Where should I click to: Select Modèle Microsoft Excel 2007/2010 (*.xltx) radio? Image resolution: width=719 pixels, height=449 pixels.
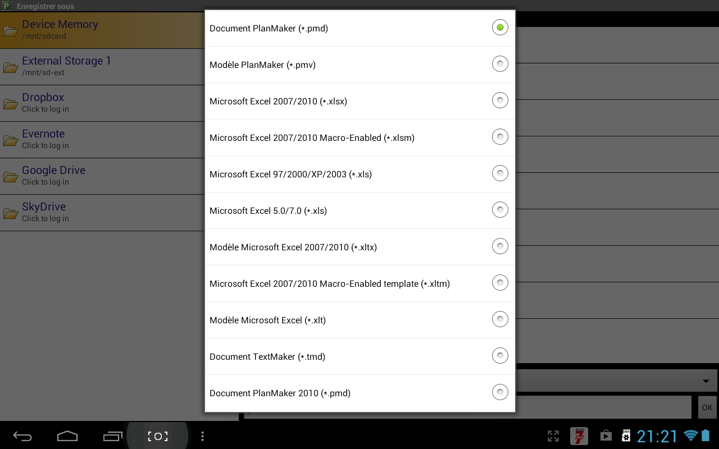(500, 246)
